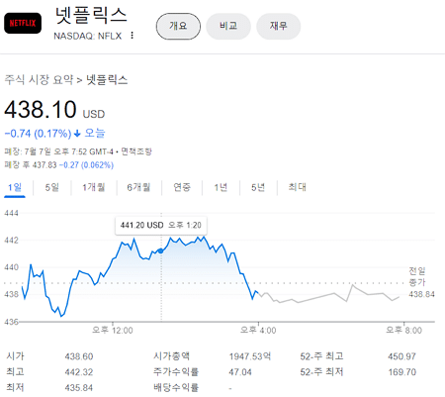
Task: Select the 재무 financials button
Action: click(279, 26)
